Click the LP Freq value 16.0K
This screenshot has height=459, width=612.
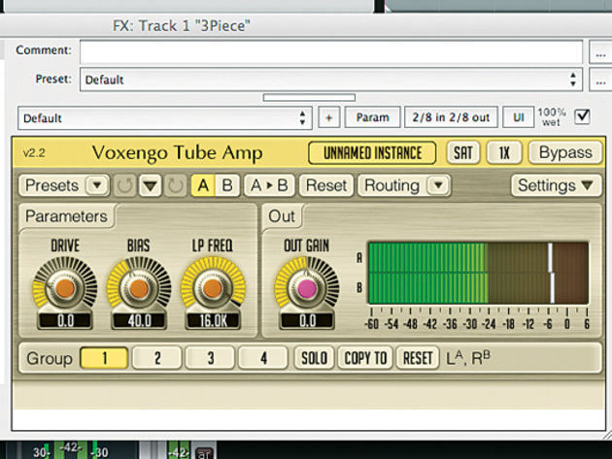tap(213, 320)
